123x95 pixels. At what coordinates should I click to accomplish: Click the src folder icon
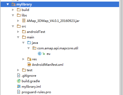(19, 26)
